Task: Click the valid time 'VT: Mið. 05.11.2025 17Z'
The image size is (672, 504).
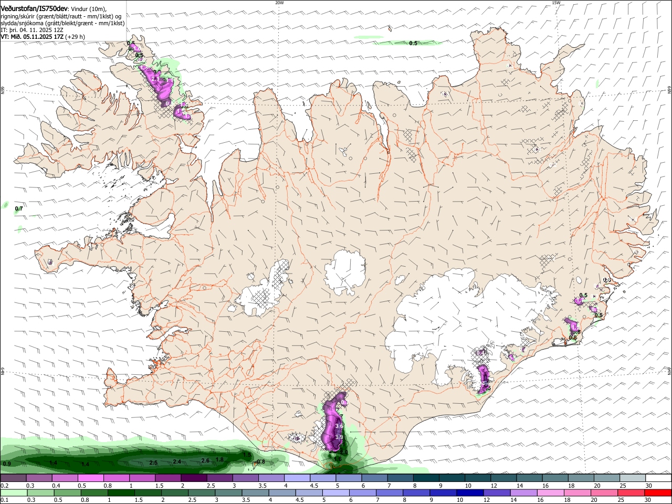Action: pos(33,37)
